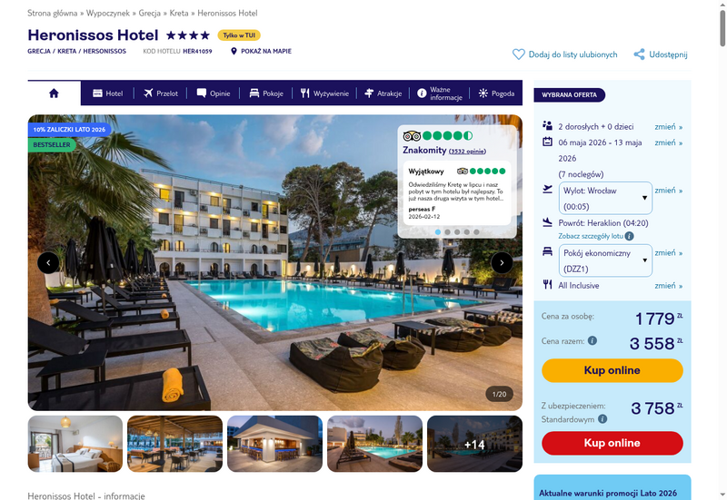Click the map pin icon Pokaż na mapie
This screenshot has height=500, width=727.
coord(234,51)
